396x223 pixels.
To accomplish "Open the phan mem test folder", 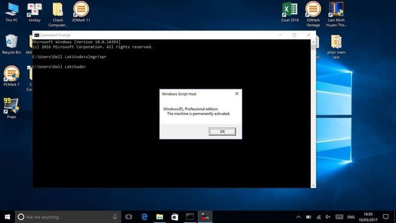I will coord(336,47).
